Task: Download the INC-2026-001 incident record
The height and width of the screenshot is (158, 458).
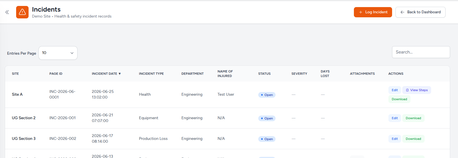Action: pos(413,118)
